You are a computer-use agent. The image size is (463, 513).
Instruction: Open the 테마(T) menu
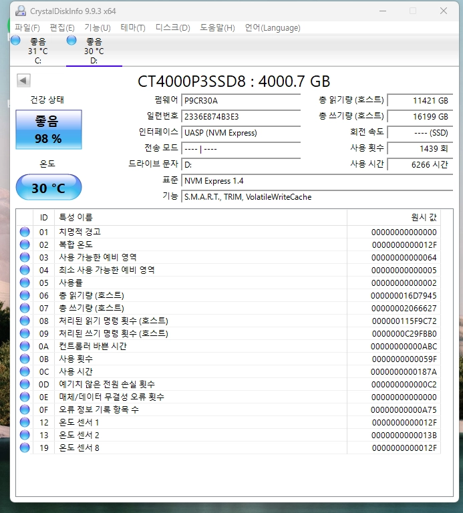coord(133,28)
